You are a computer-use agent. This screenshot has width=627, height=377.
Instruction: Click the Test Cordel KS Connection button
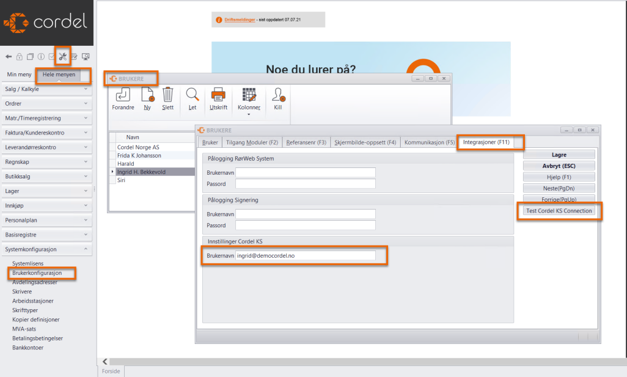pyautogui.click(x=559, y=211)
